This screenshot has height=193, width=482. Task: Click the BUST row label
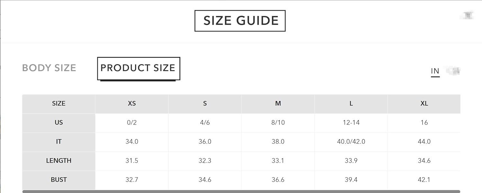[59, 180]
